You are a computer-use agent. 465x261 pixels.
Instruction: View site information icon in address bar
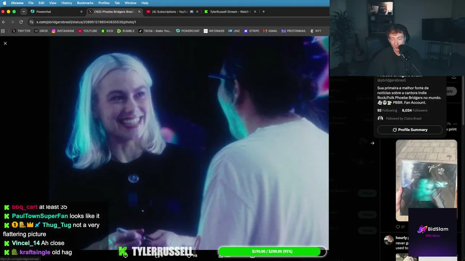pyautogui.click(x=32, y=22)
